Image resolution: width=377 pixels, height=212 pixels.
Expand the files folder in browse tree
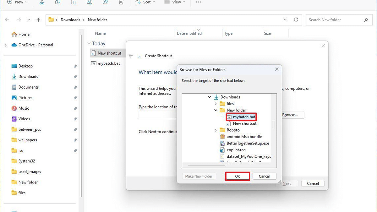tap(216, 104)
